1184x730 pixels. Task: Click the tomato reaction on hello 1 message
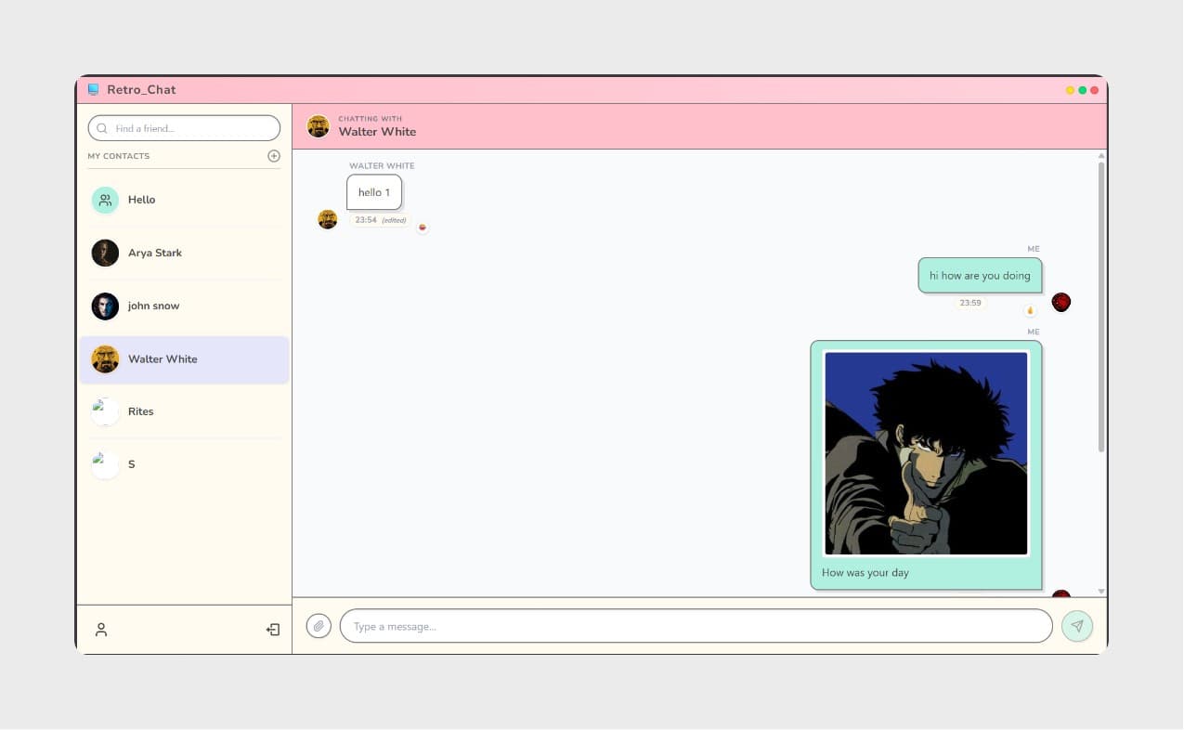point(423,228)
